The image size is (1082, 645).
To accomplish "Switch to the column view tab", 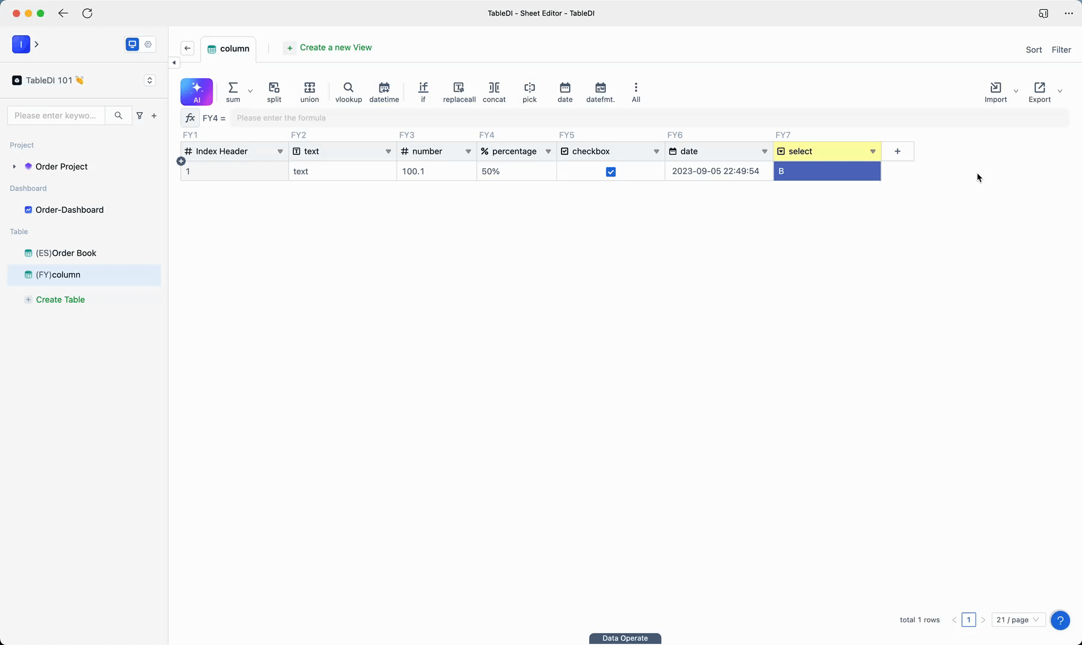I will pos(228,49).
